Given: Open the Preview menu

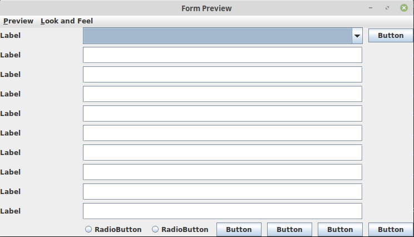Looking at the screenshot, I should coord(18,21).
